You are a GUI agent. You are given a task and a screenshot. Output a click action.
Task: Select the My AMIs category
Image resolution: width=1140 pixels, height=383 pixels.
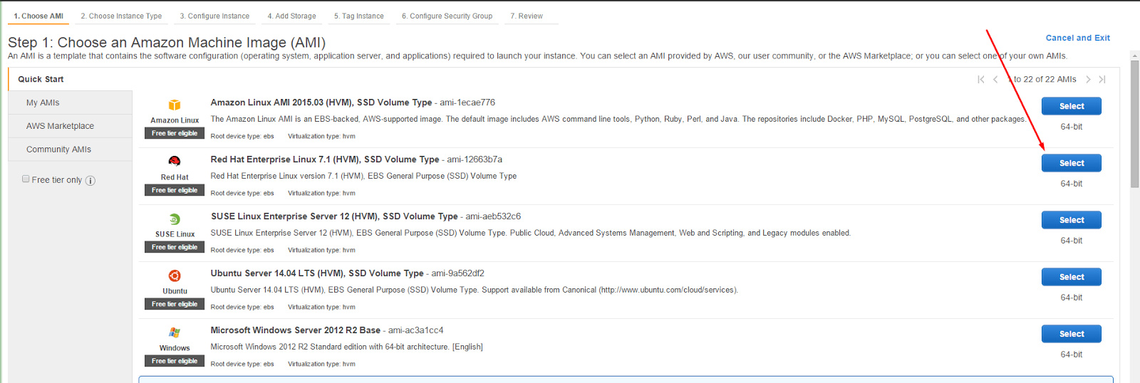[x=70, y=103]
